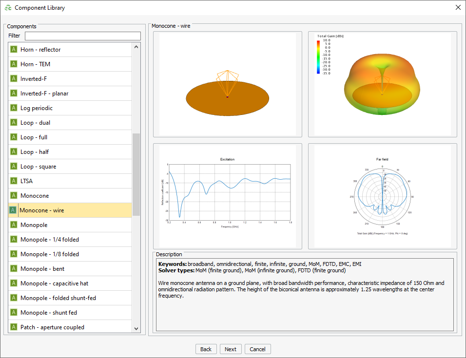Click the component list scrollbar thumb
Viewport: 466px width, 358px height.
click(136, 174)
